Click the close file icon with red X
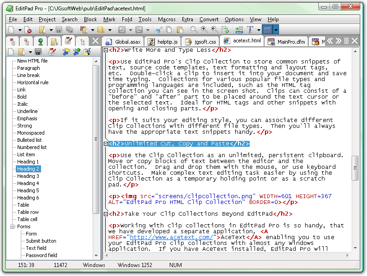Screen dimensions: 367x276 [28, 30]
